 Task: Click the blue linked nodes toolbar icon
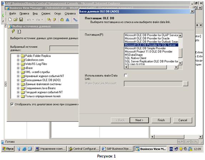click(75, 20)
